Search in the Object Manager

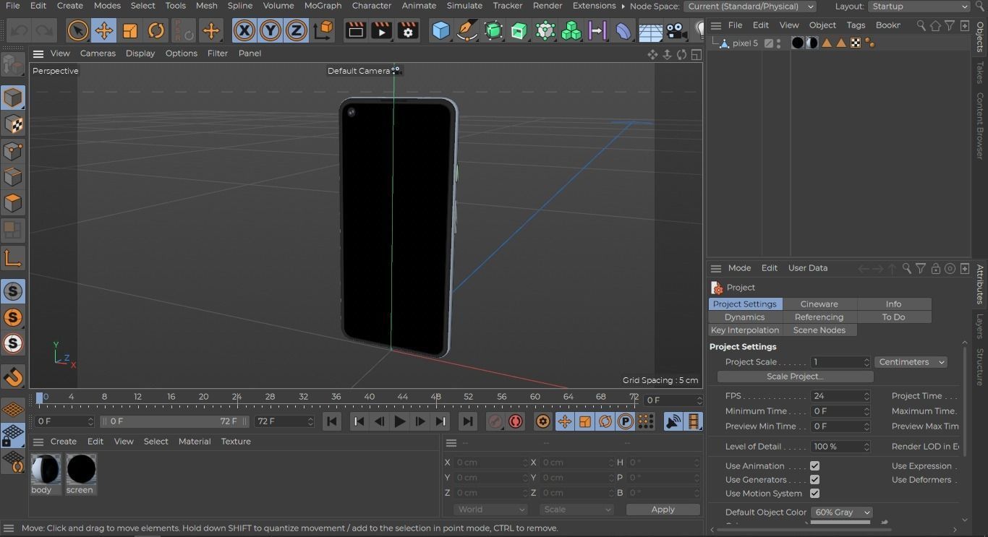coord(921,25)
